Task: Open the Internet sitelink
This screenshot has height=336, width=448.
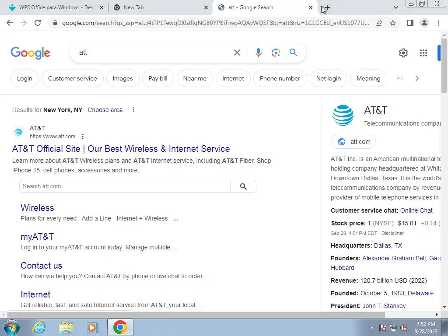Action: pos(35,294)
